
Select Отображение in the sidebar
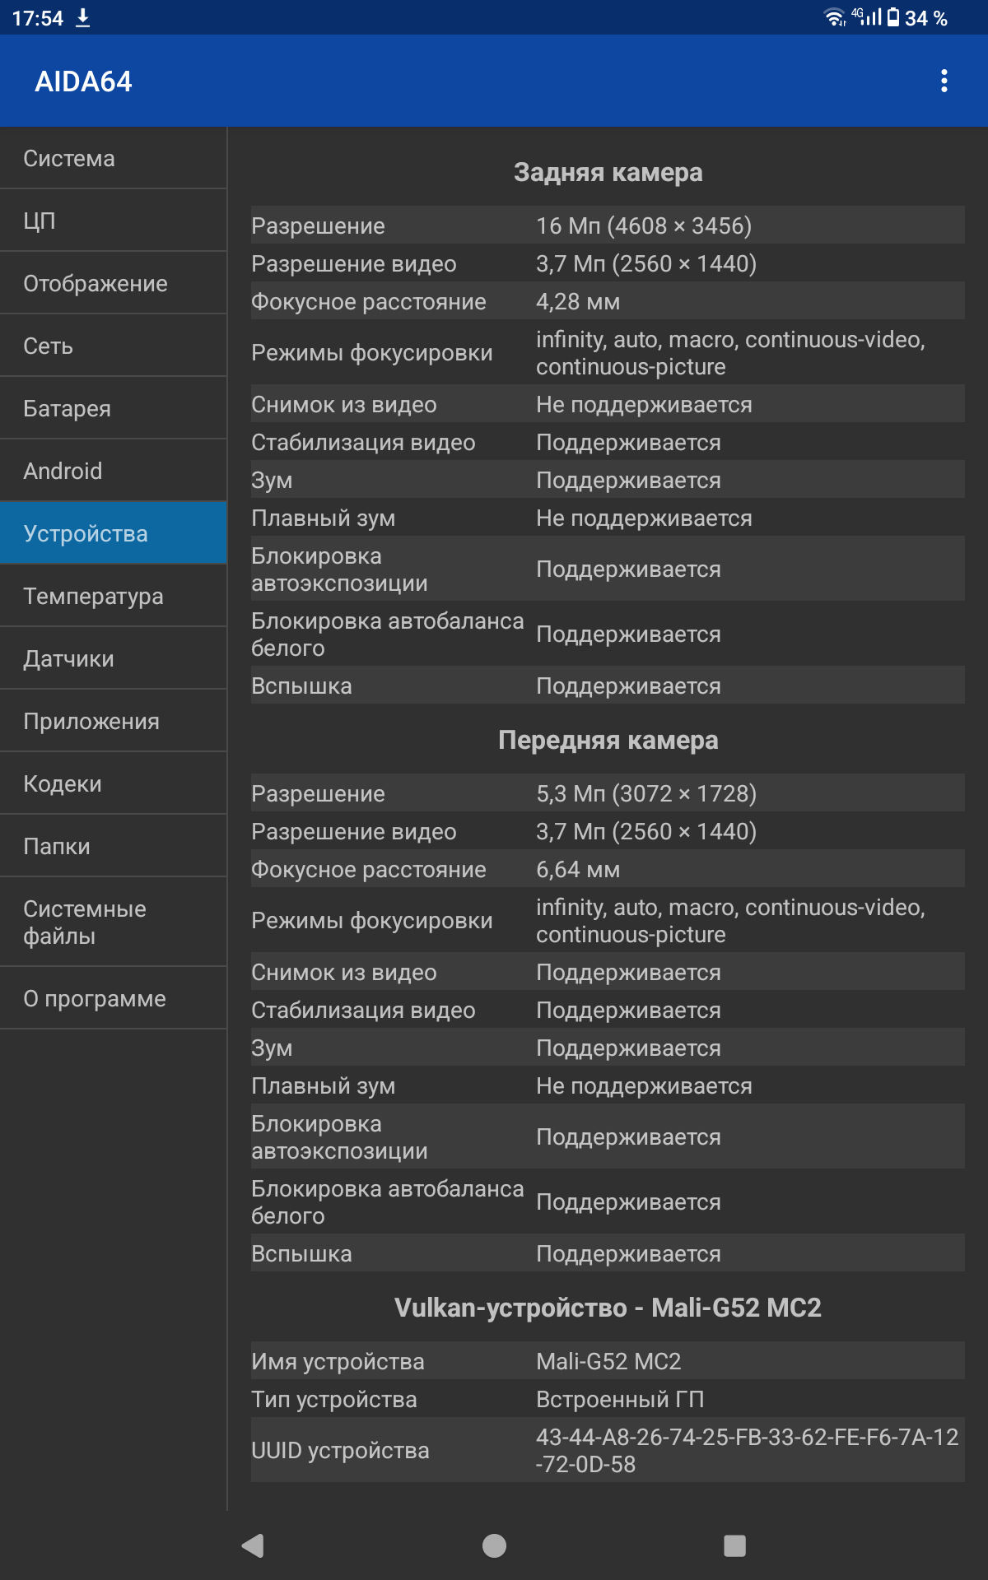[x=114, y=283]
